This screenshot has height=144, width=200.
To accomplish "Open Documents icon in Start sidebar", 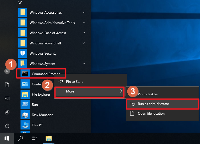I will click(x=7, y=85).
